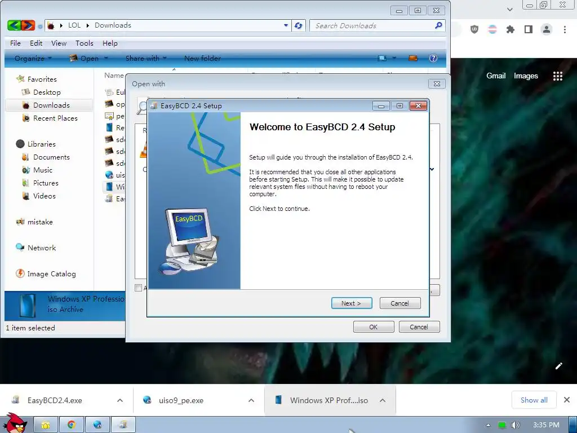The image size is (577, 433).
Task: Click the search magnifier icon in Explorer
Action: (438, 25)
